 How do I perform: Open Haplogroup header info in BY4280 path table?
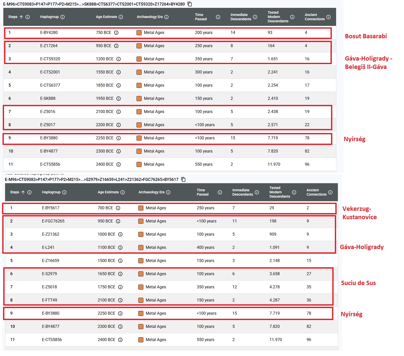tap(63, 17)
